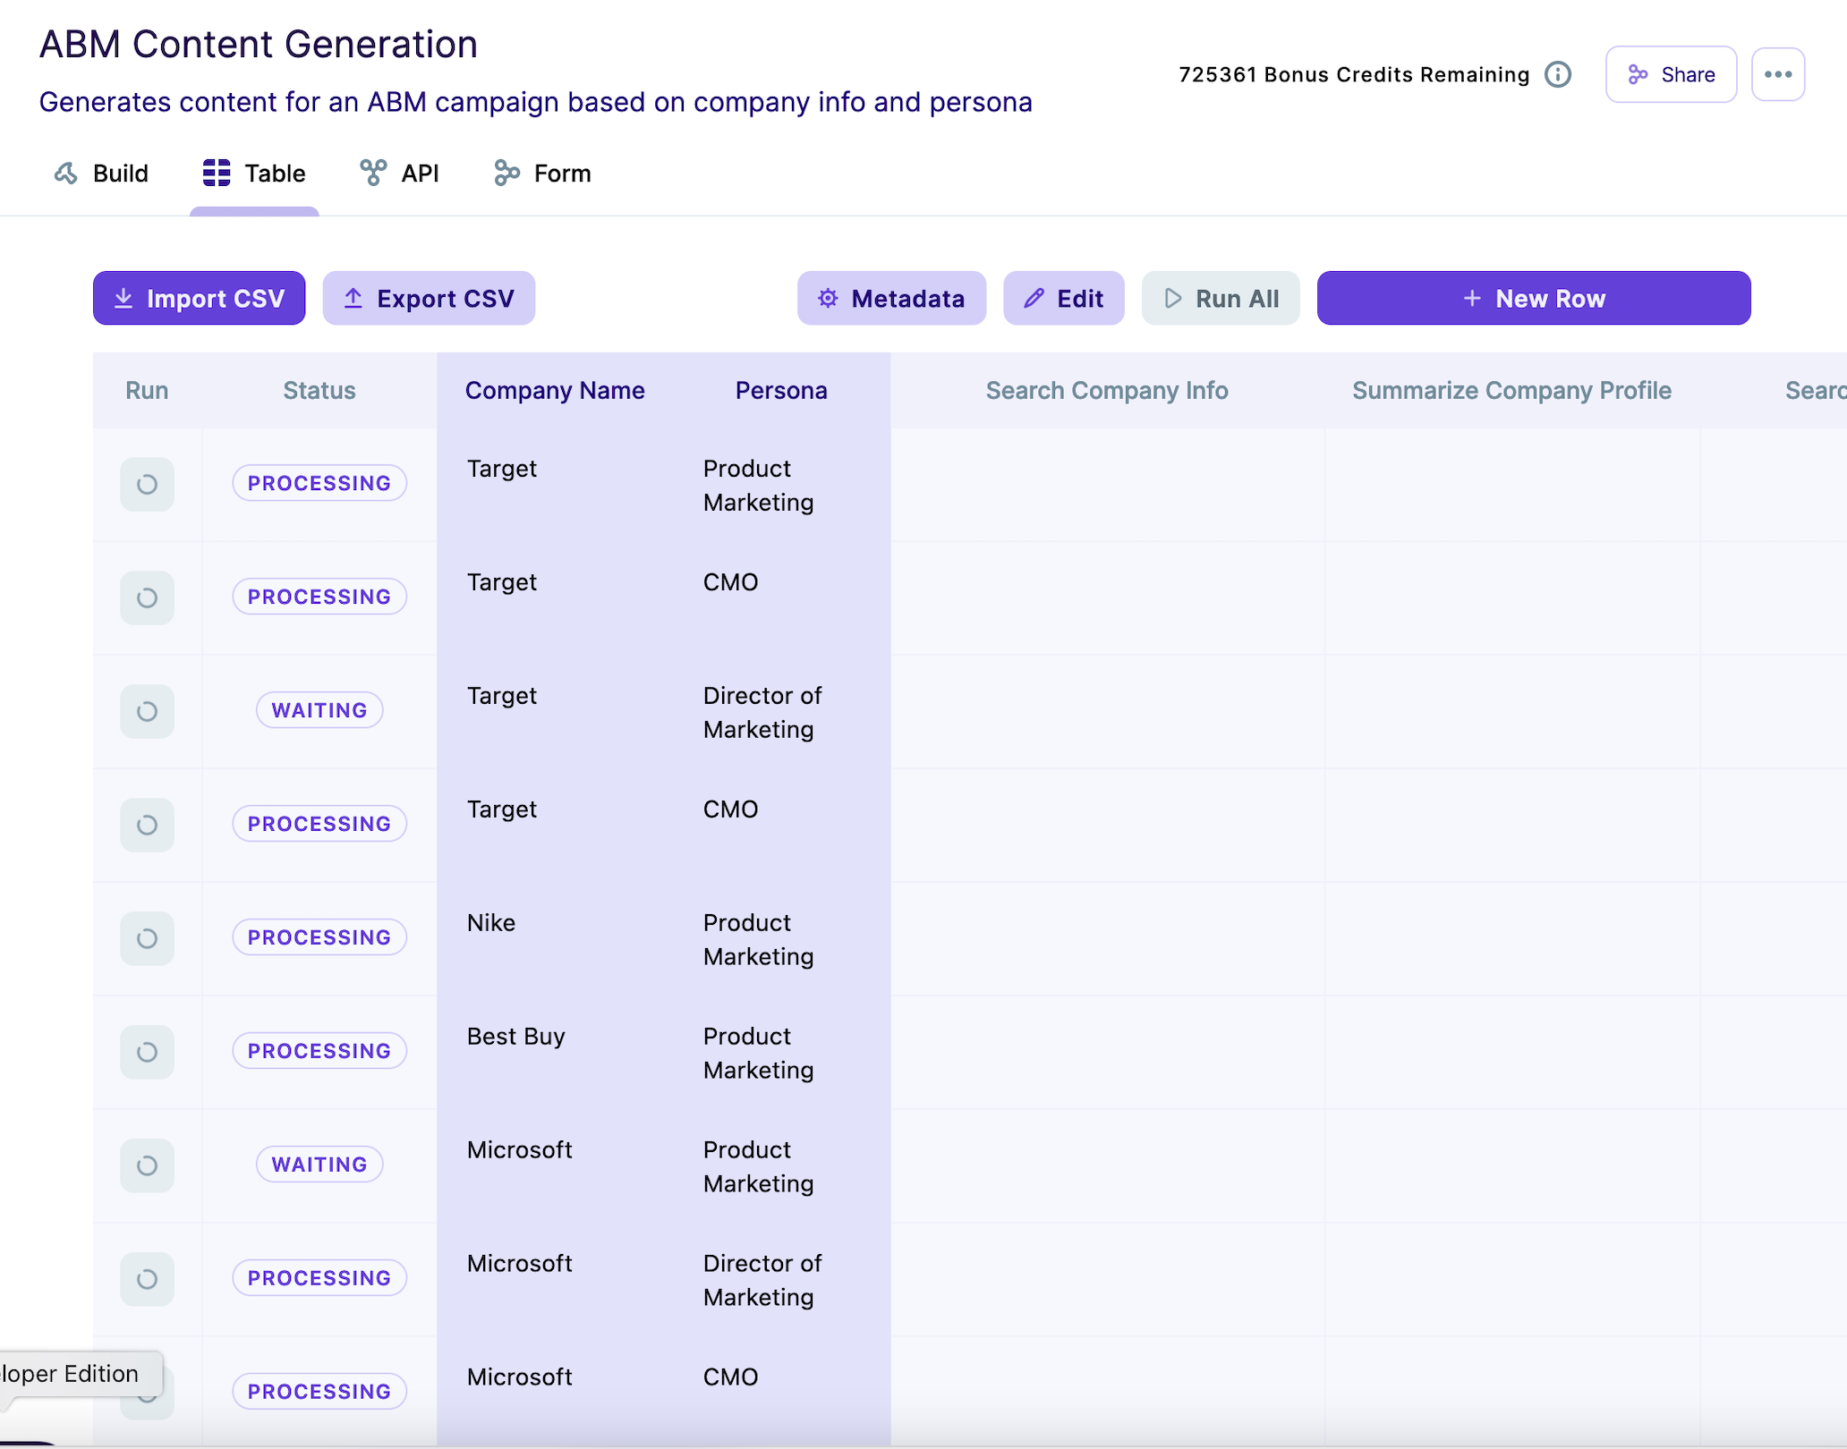This screenshot has height=1449, width=1847.
Task: Click the Share button
Action: pos(1671,74)
